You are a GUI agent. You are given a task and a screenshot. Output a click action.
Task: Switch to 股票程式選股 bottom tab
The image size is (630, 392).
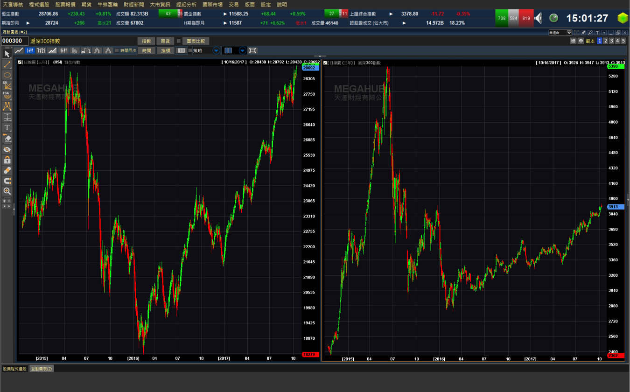point(15,369)
